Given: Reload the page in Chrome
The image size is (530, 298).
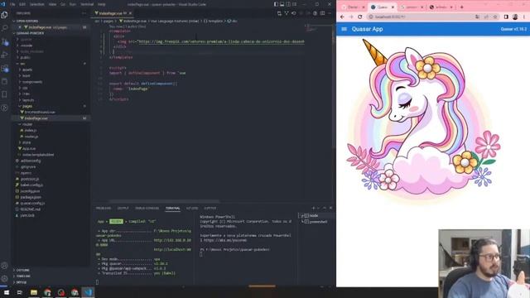Looking at the screenshot, I should [360, 17].
